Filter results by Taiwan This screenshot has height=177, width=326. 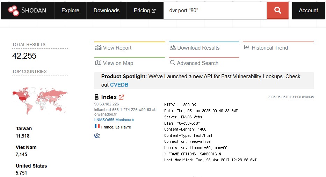pos(24,128)
